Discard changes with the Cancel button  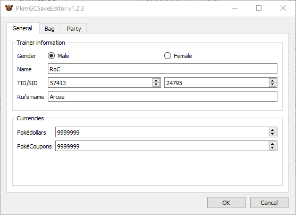click(269, 203)
